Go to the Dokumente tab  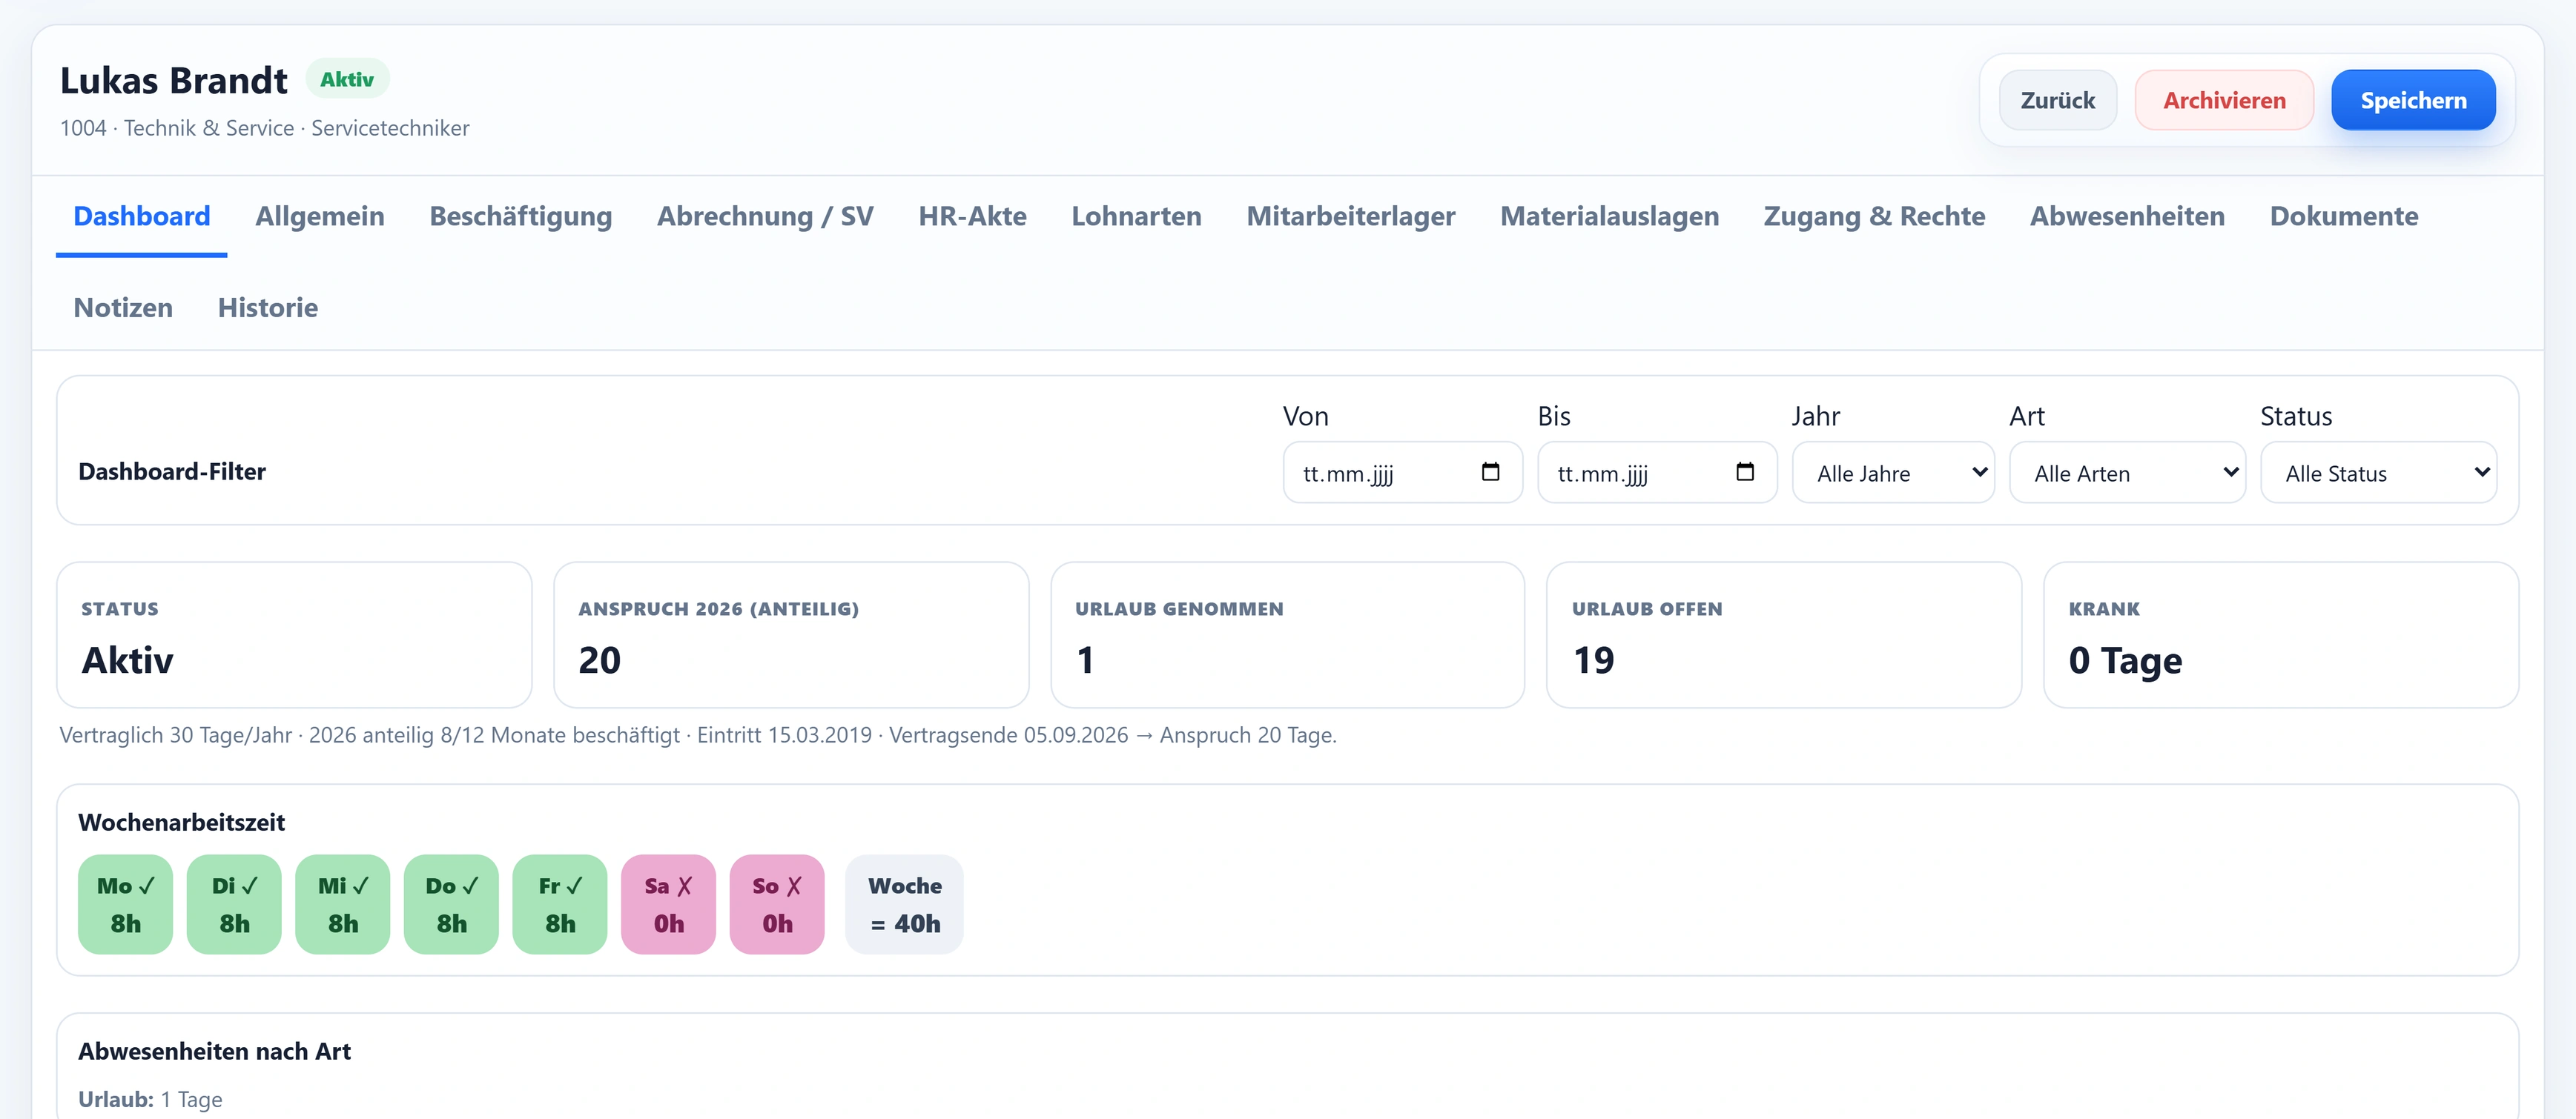coord(2344,216)
